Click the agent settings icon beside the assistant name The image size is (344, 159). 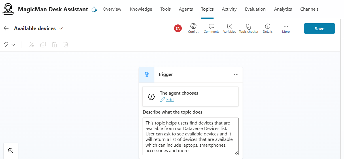(94, 9)
